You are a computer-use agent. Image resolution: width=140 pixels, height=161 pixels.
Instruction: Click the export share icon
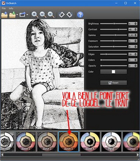click(x=22, y=15)
